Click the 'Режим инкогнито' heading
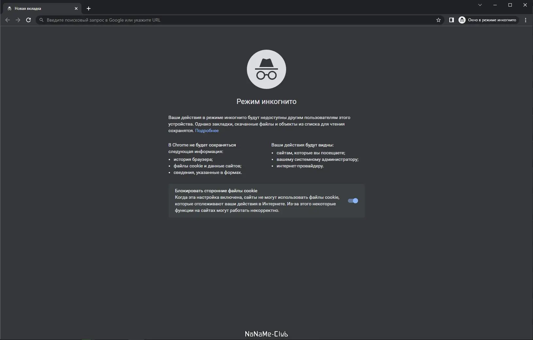The image size is (533, 340). point(266,101)
